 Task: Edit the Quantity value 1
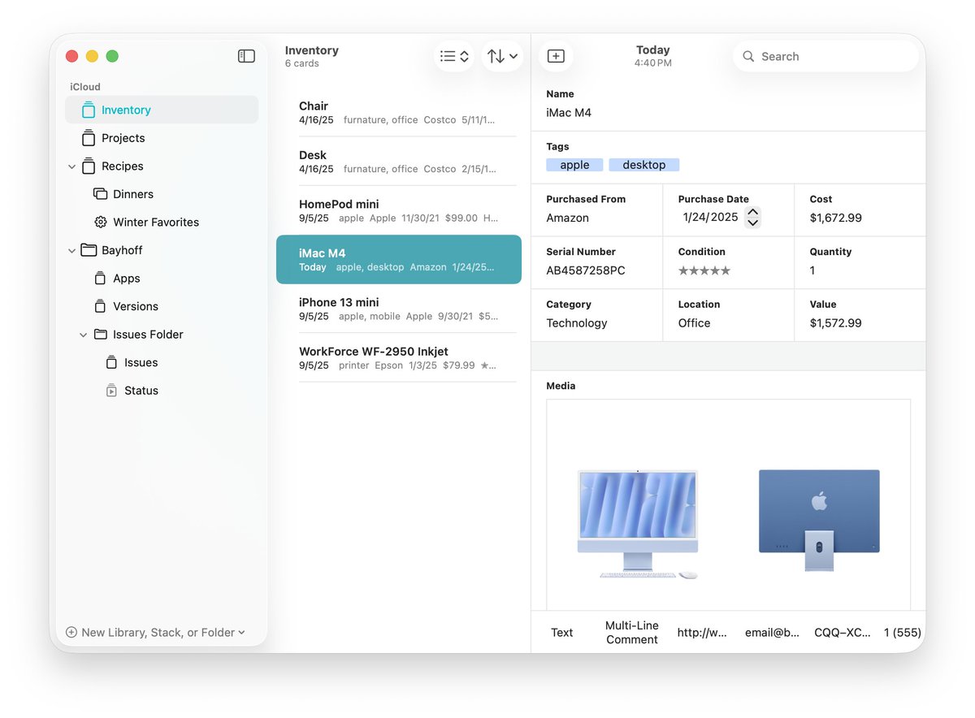[812, 270]
